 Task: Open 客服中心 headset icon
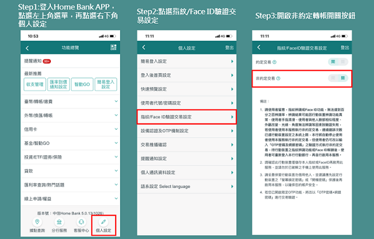(81, 222)
